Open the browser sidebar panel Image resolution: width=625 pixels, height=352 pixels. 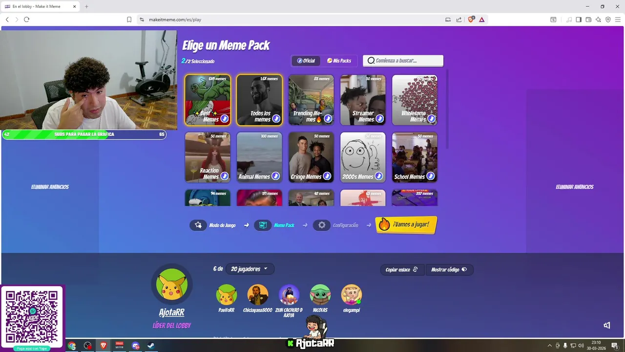(579, 20)
